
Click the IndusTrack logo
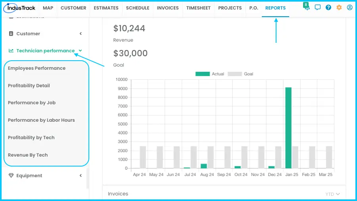19,8
